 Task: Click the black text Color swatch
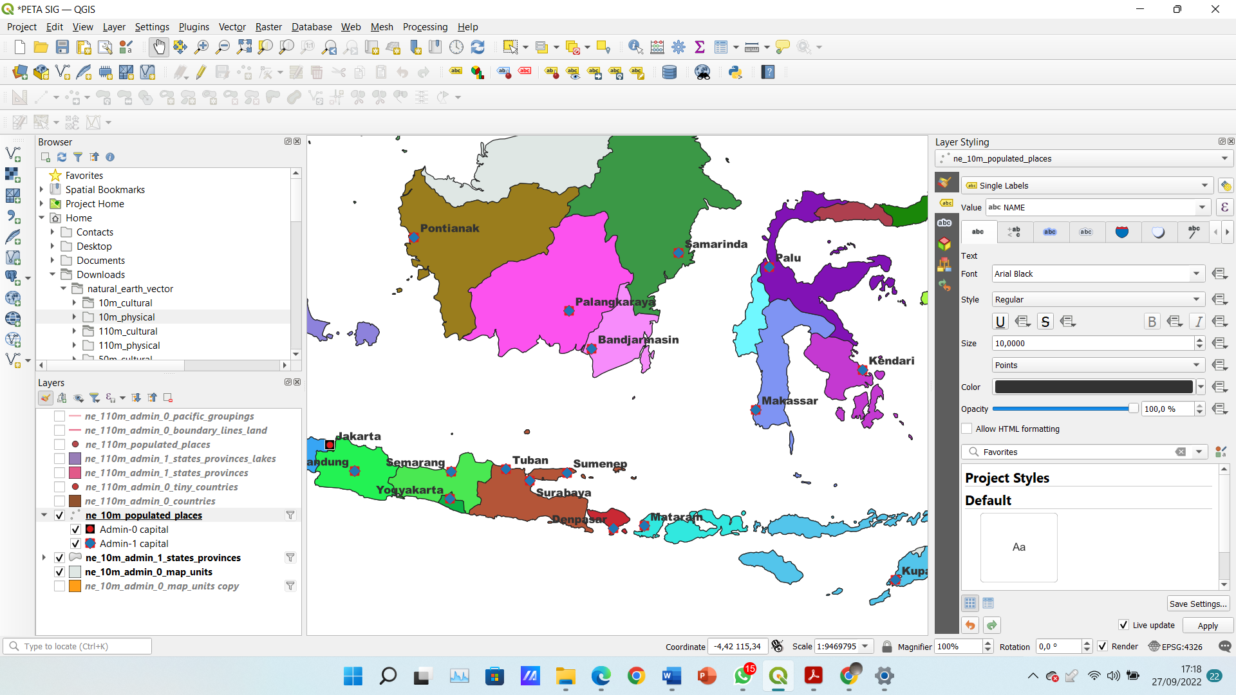1093,387
